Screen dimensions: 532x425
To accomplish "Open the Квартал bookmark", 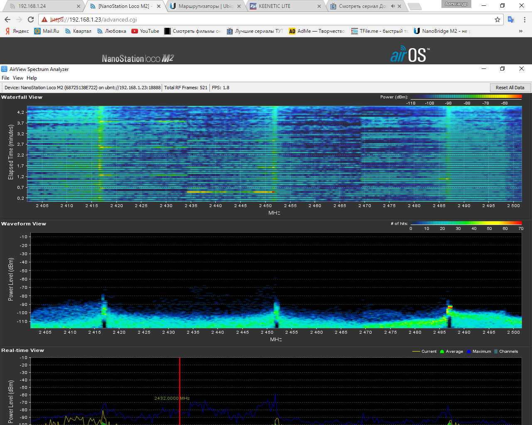I will click(78, 31).
